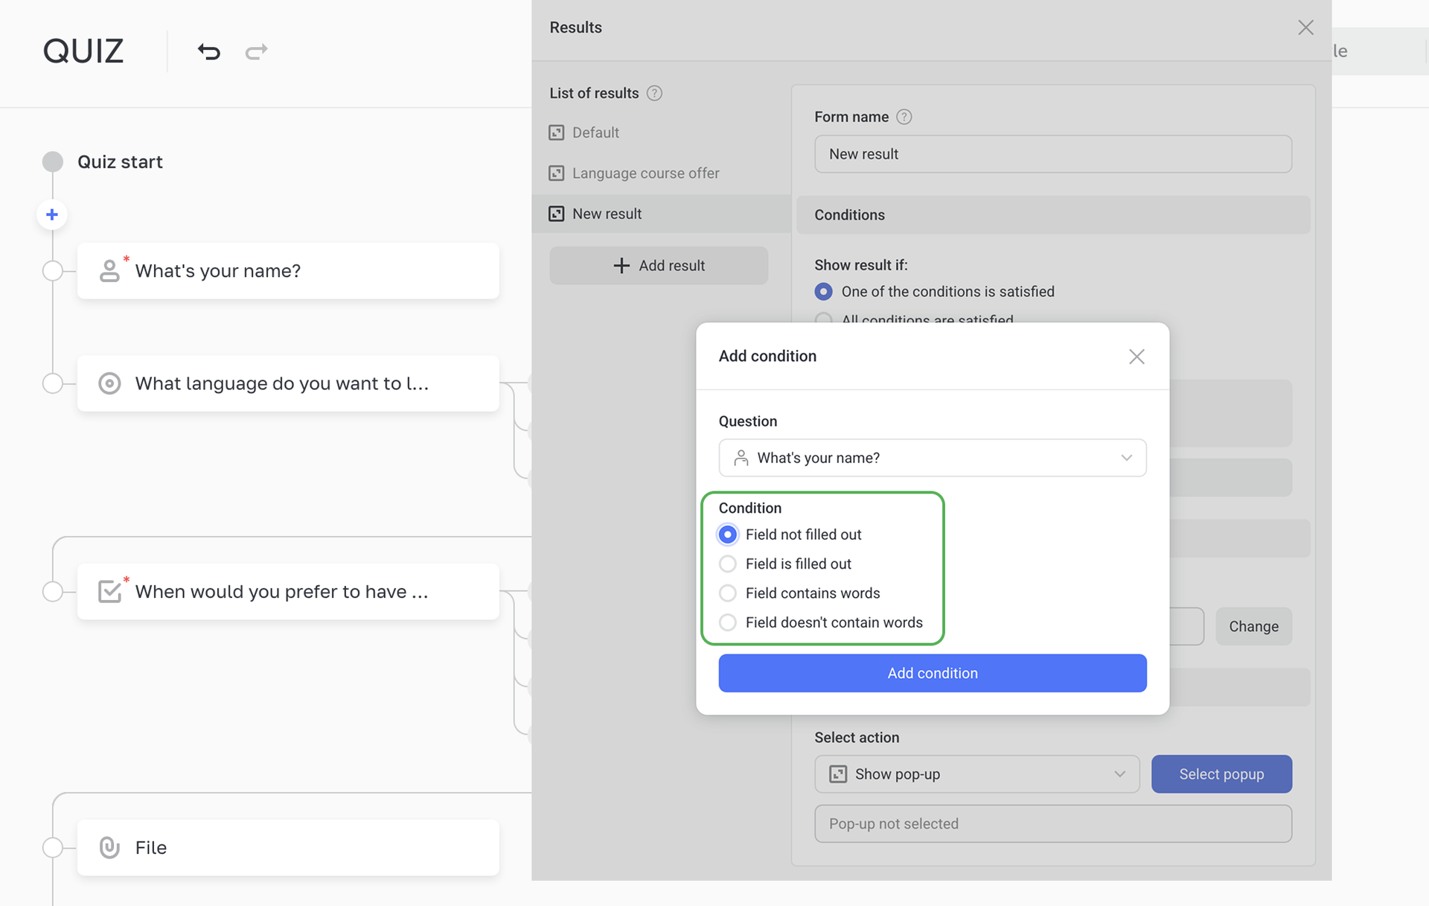The width and height of the screenshot is (1429, 906).
Task: Click the blue Add condition button
Action: point(932,673)
